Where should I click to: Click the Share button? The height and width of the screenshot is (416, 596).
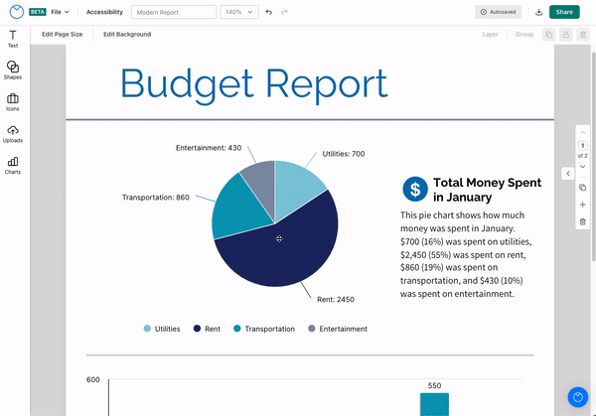564,12
